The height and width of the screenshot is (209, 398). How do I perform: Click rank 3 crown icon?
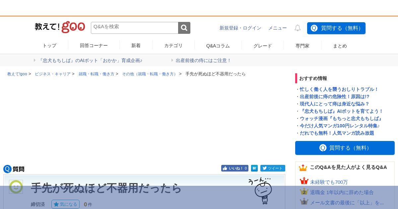pos(304,202)
